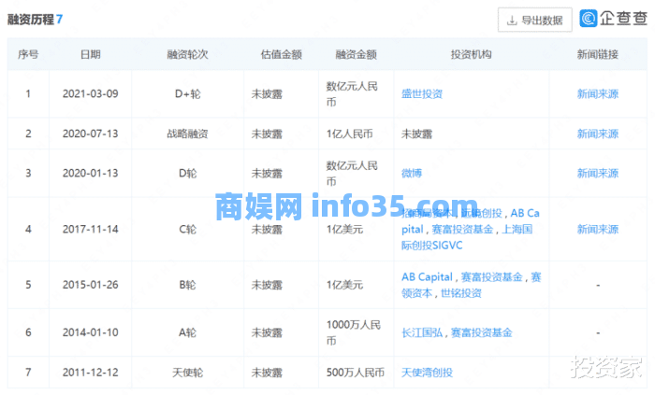Click the 日期 column header

(90, 54)
